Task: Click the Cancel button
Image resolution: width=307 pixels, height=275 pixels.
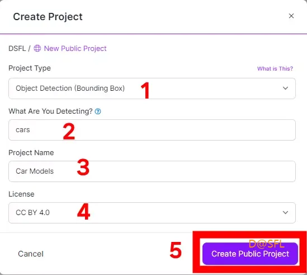Action: click(x=31, y=254)
